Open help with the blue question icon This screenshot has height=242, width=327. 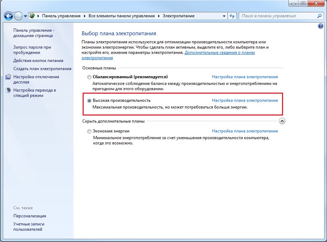321,26
